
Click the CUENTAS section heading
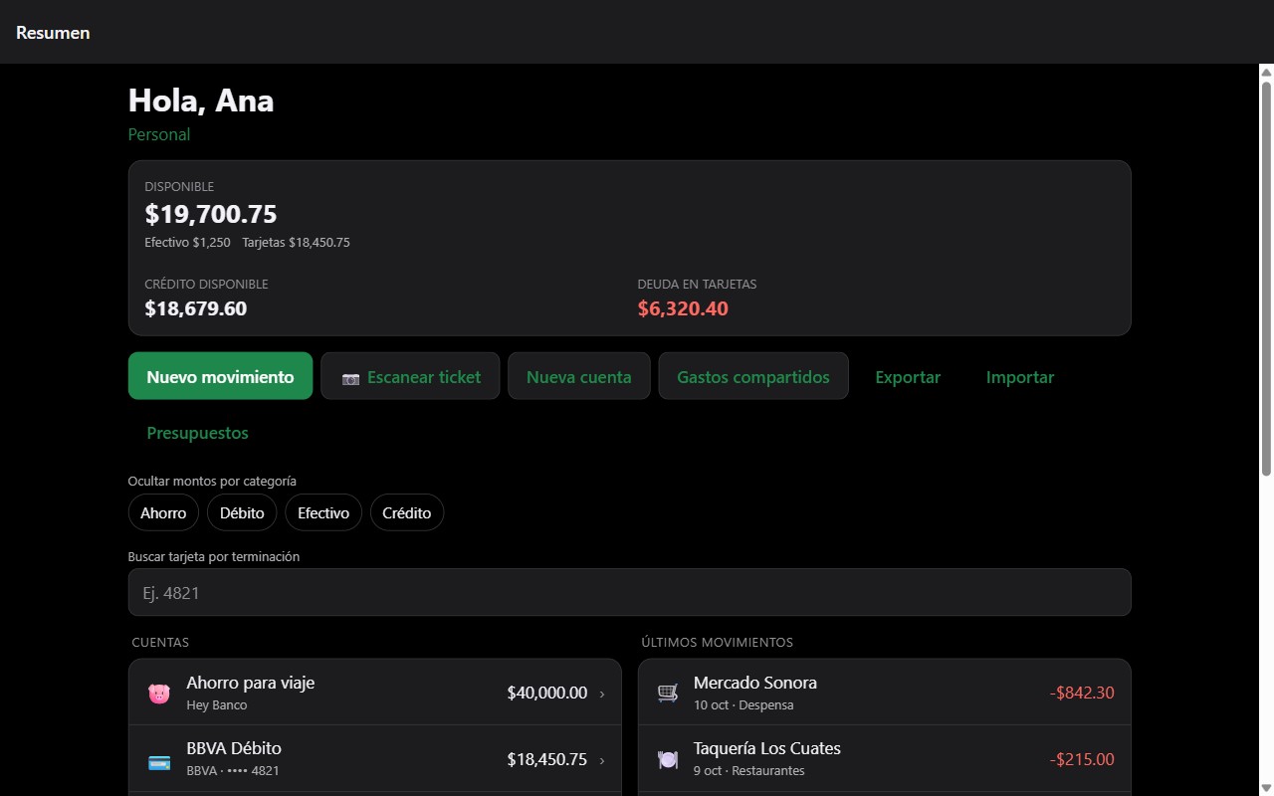(x=160, y=643)
